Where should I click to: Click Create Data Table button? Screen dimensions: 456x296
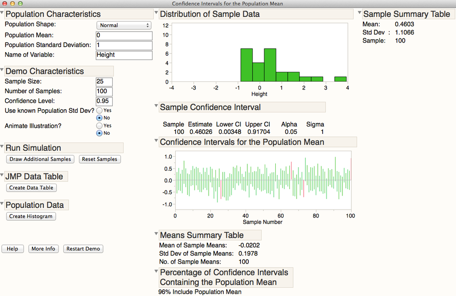tap(31, 188)
